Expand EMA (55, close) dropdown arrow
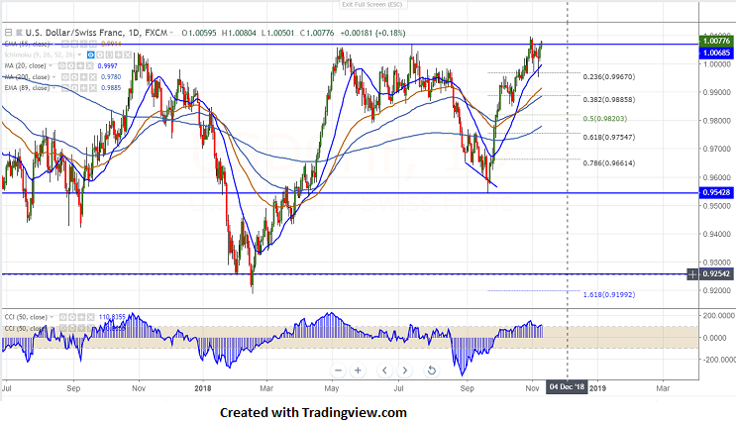This screenshot has width=736, height=424. coord(53,45)
